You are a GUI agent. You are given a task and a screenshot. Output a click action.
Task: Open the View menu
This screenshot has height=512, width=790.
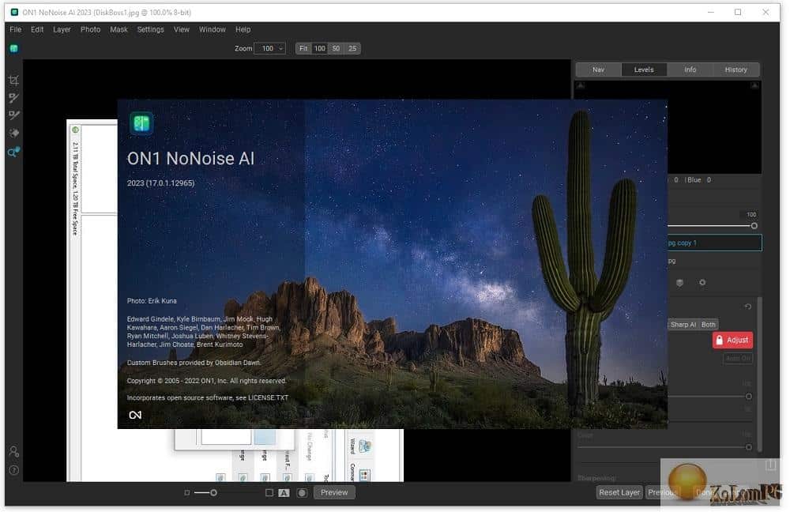click(182, 30)
